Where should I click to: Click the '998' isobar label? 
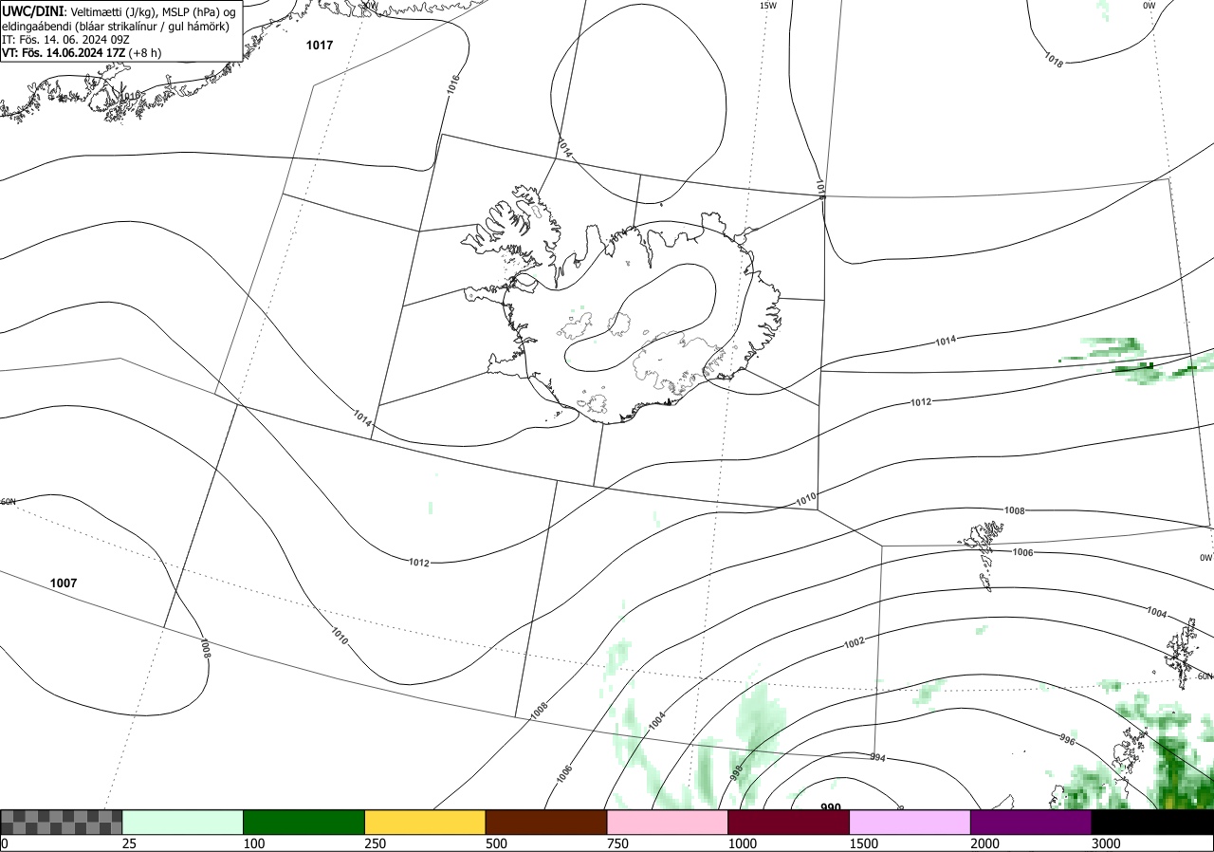[x=735, y=773]
